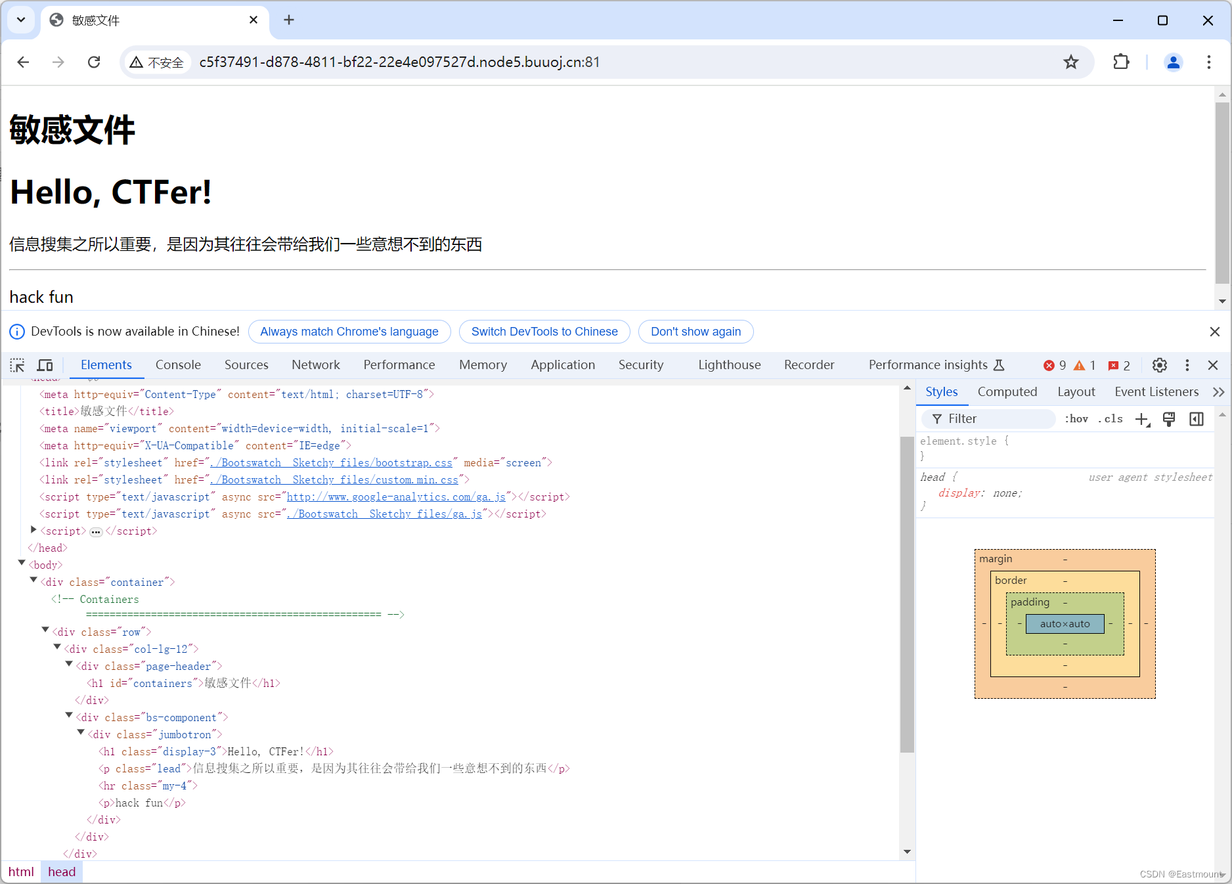Collapse the body element node
Screen dimensions: 1232x884
(22, 564)
